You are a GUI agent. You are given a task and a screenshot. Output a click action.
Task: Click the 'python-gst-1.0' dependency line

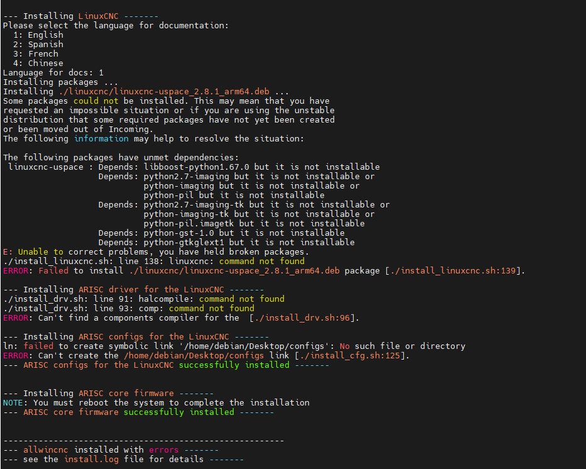[x=221, y=233]
